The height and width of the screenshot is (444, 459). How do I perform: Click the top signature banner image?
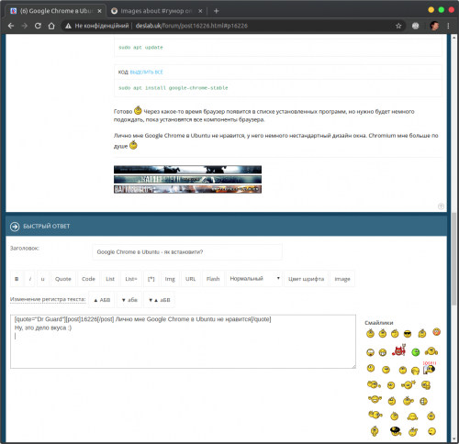(x=187, y=170)
